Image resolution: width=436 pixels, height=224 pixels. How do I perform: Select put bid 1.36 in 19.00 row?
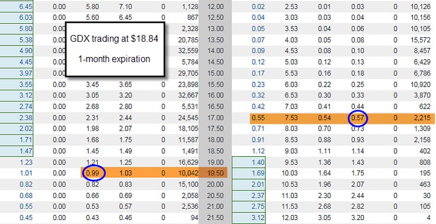[324, 162]
